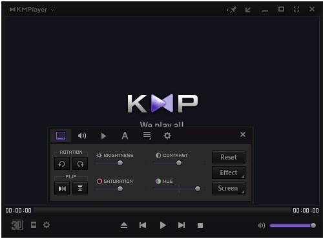Click the playback seek bar
The height and width of the screenshot is (241, 323).
pos(162,210)
